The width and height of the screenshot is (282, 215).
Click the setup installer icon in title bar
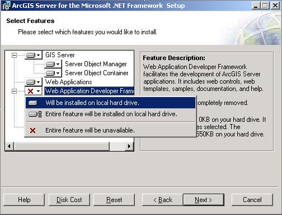click(x=6, y=6)
